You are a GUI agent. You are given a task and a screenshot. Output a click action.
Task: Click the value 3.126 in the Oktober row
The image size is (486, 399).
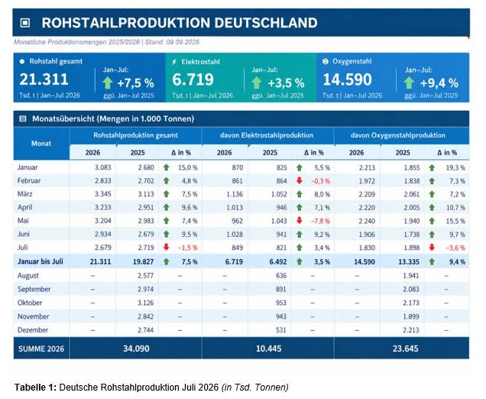(146, 303)
